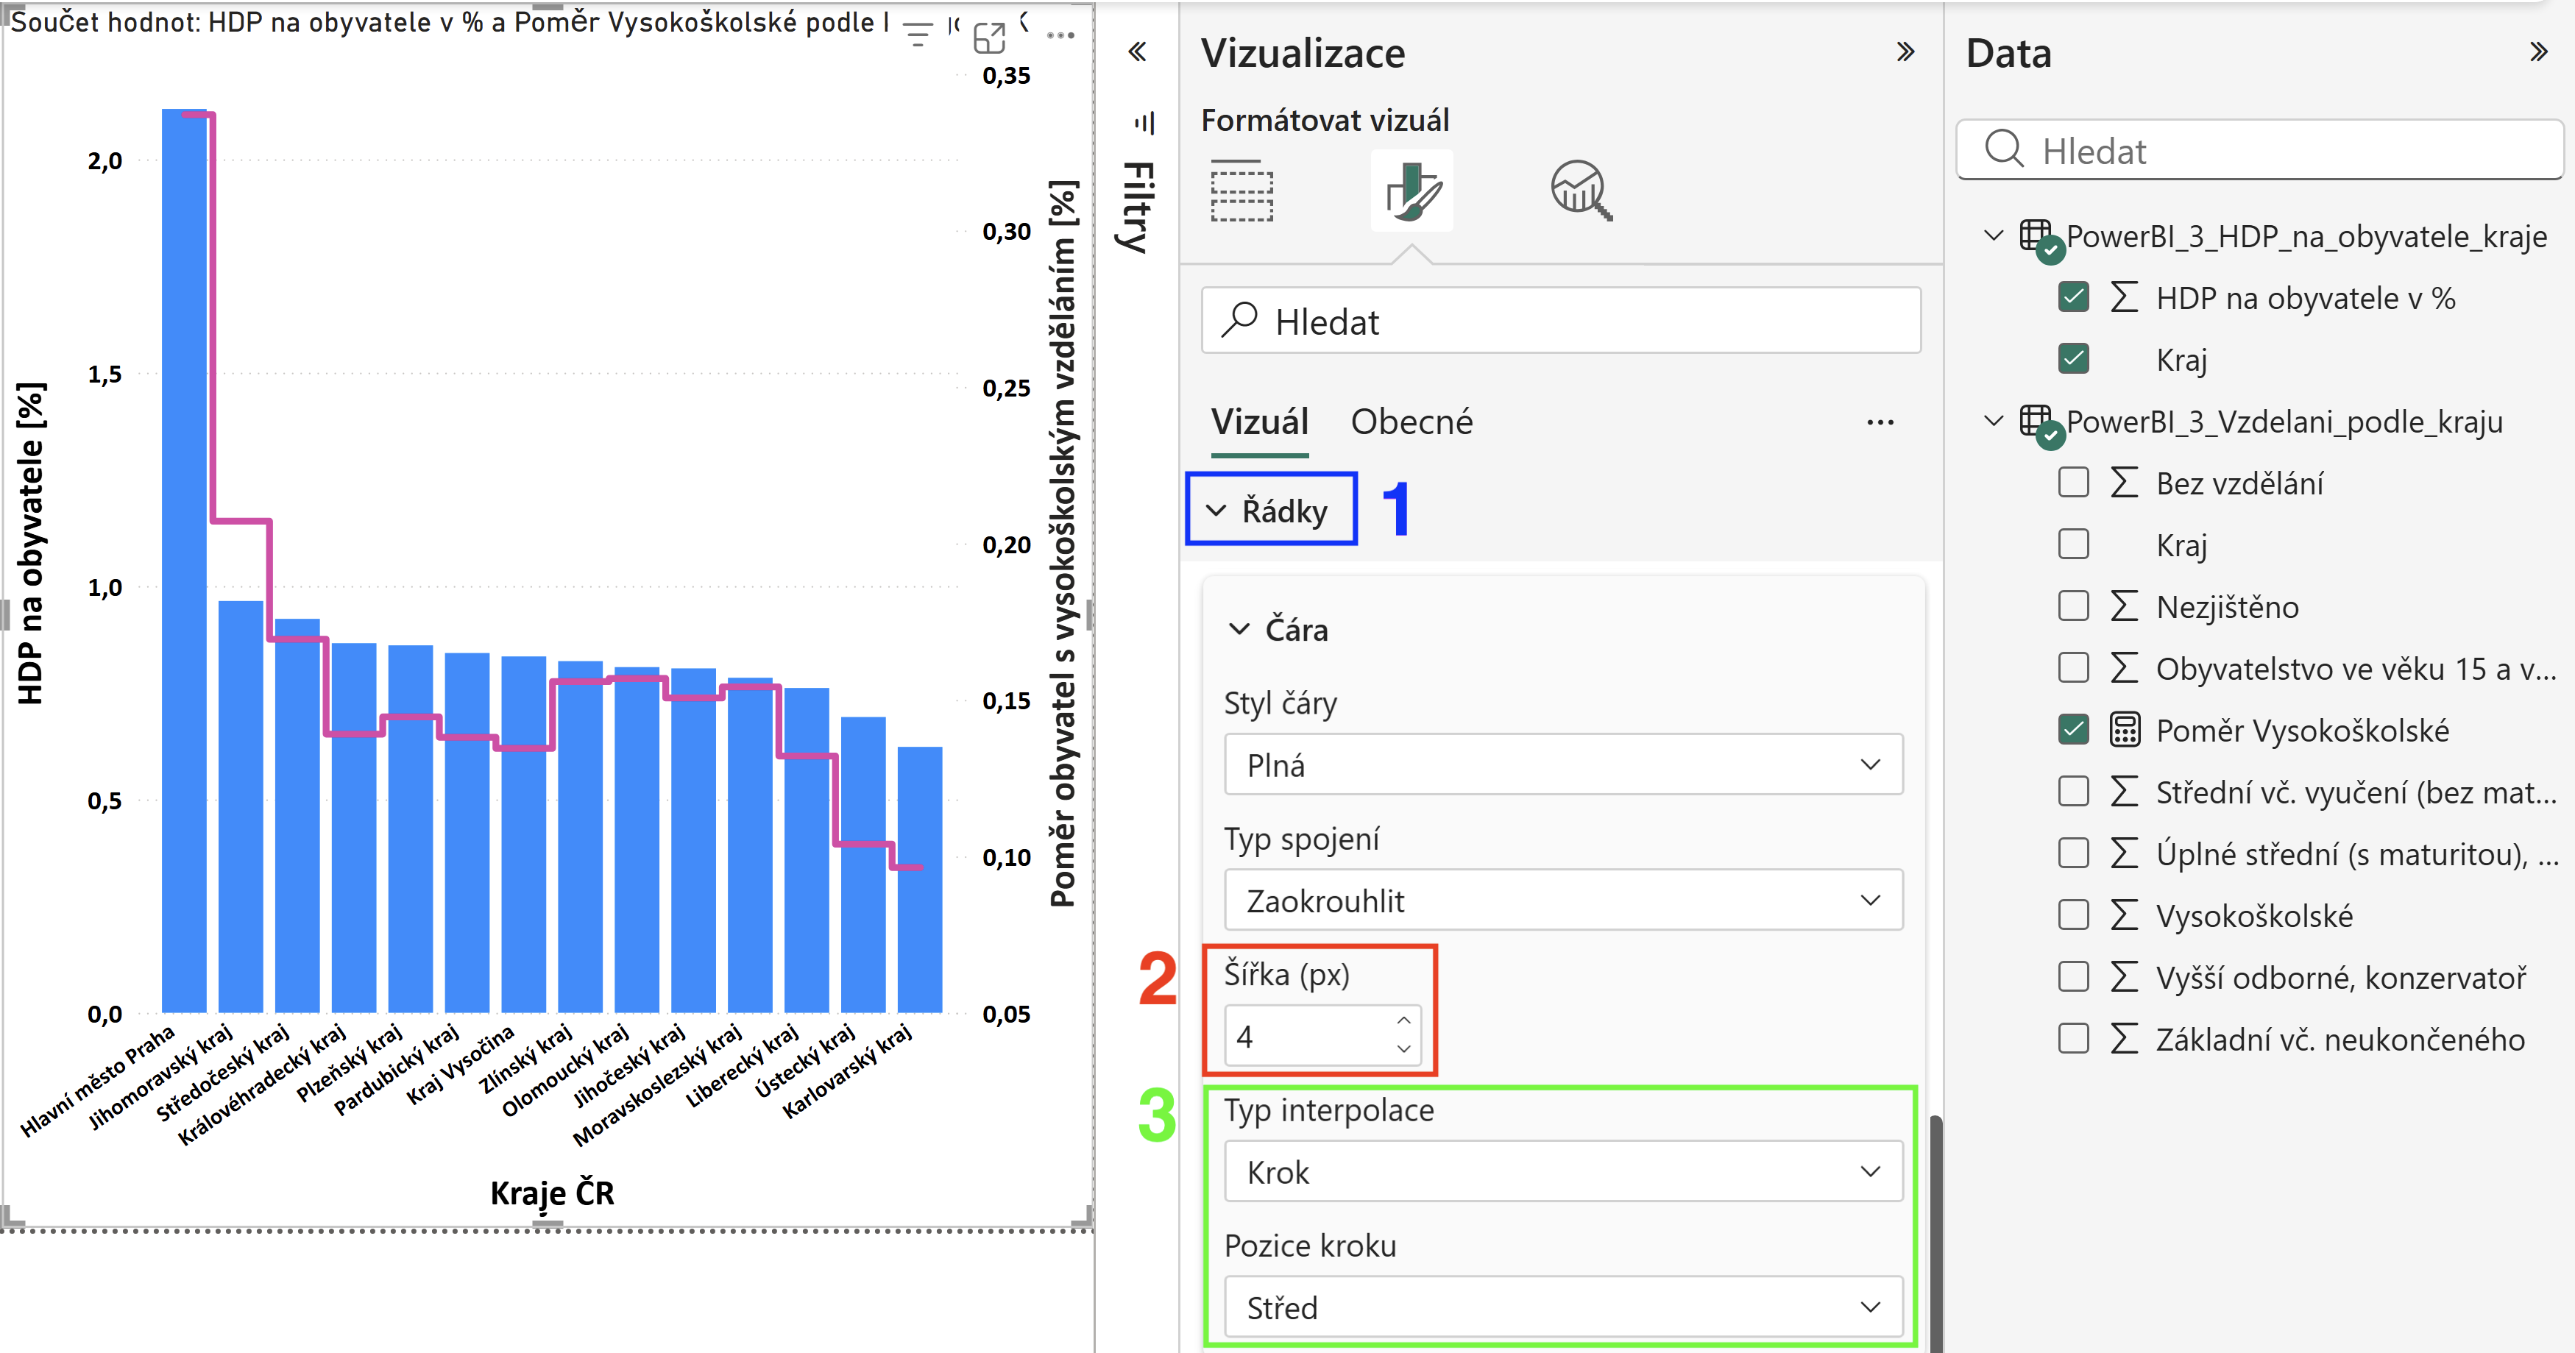Select the Format visual paintbrush icon
This screenshot has height=1353, width=2575.
click(1412, 190)
